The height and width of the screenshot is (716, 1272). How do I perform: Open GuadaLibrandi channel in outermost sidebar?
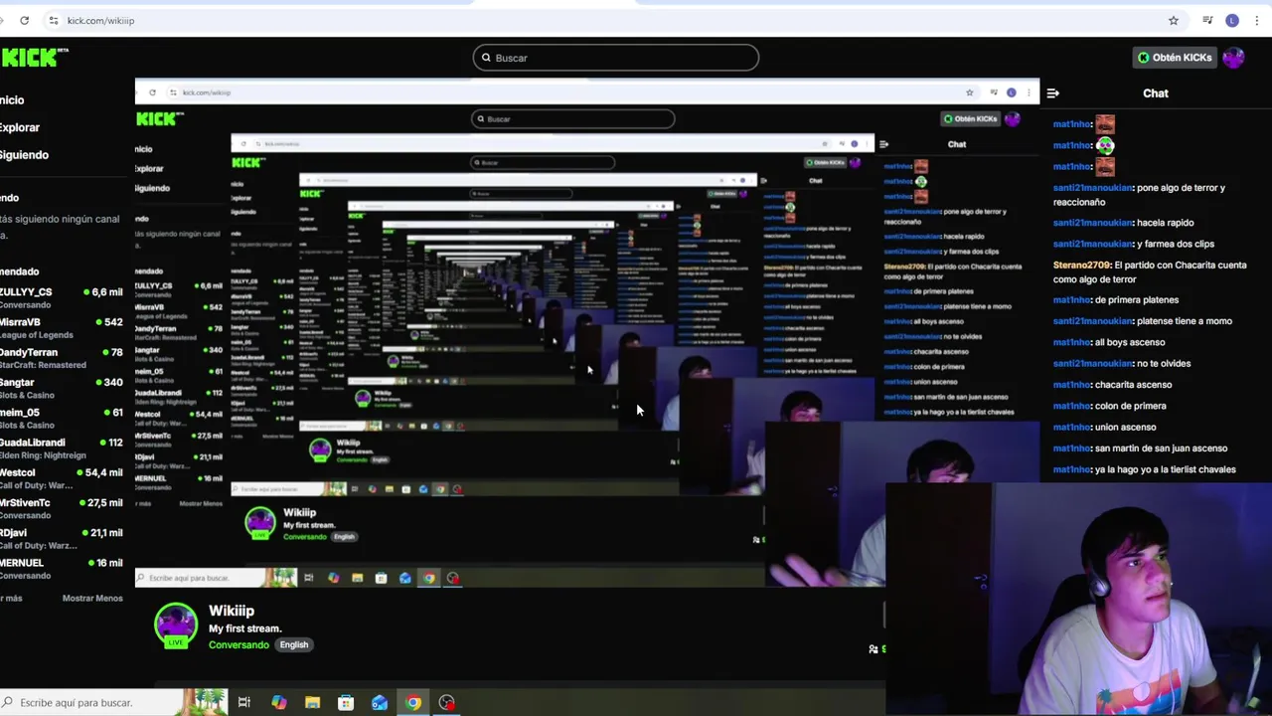pos(62,447)
